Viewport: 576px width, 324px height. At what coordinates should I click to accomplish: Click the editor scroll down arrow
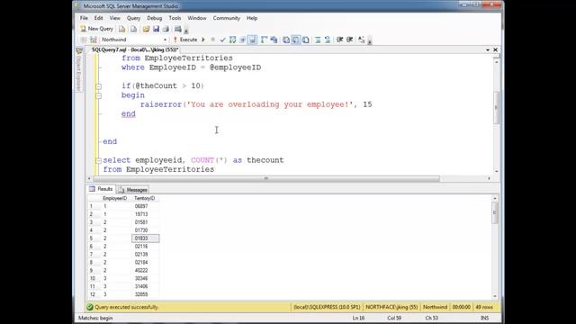(496, 172)
